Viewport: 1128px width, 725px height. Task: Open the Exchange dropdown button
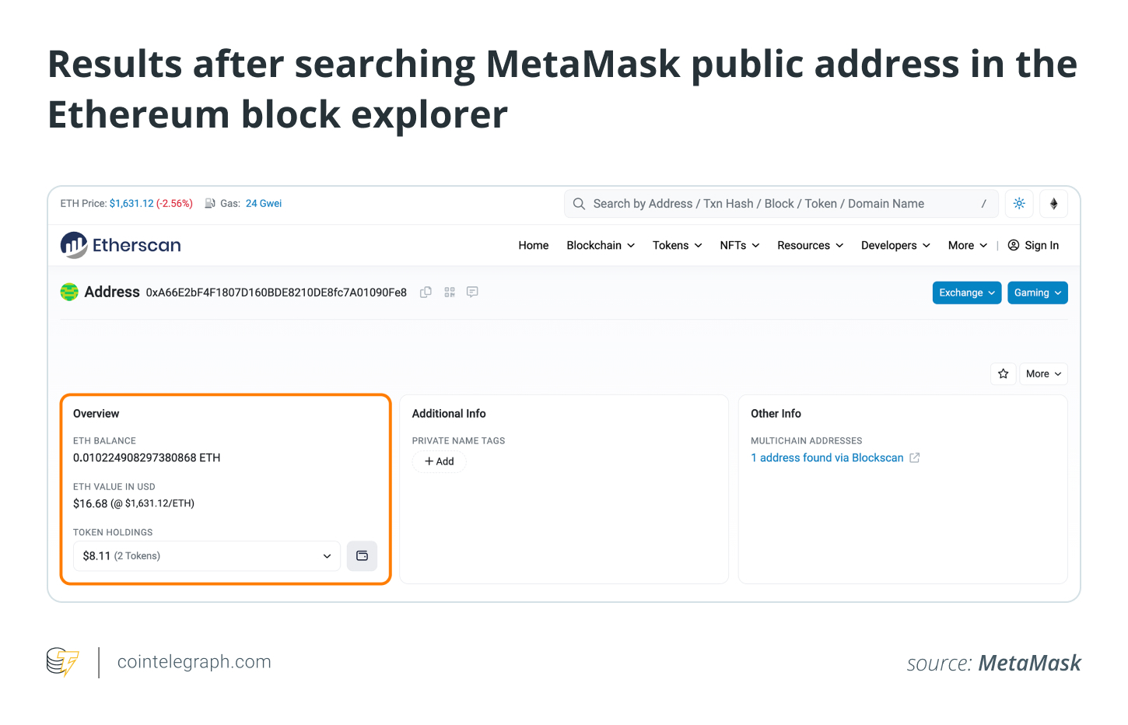[966, 293]
